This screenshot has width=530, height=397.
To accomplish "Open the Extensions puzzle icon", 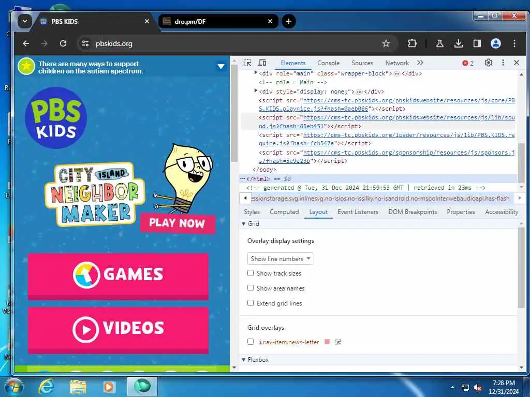I will coord(412,43).
